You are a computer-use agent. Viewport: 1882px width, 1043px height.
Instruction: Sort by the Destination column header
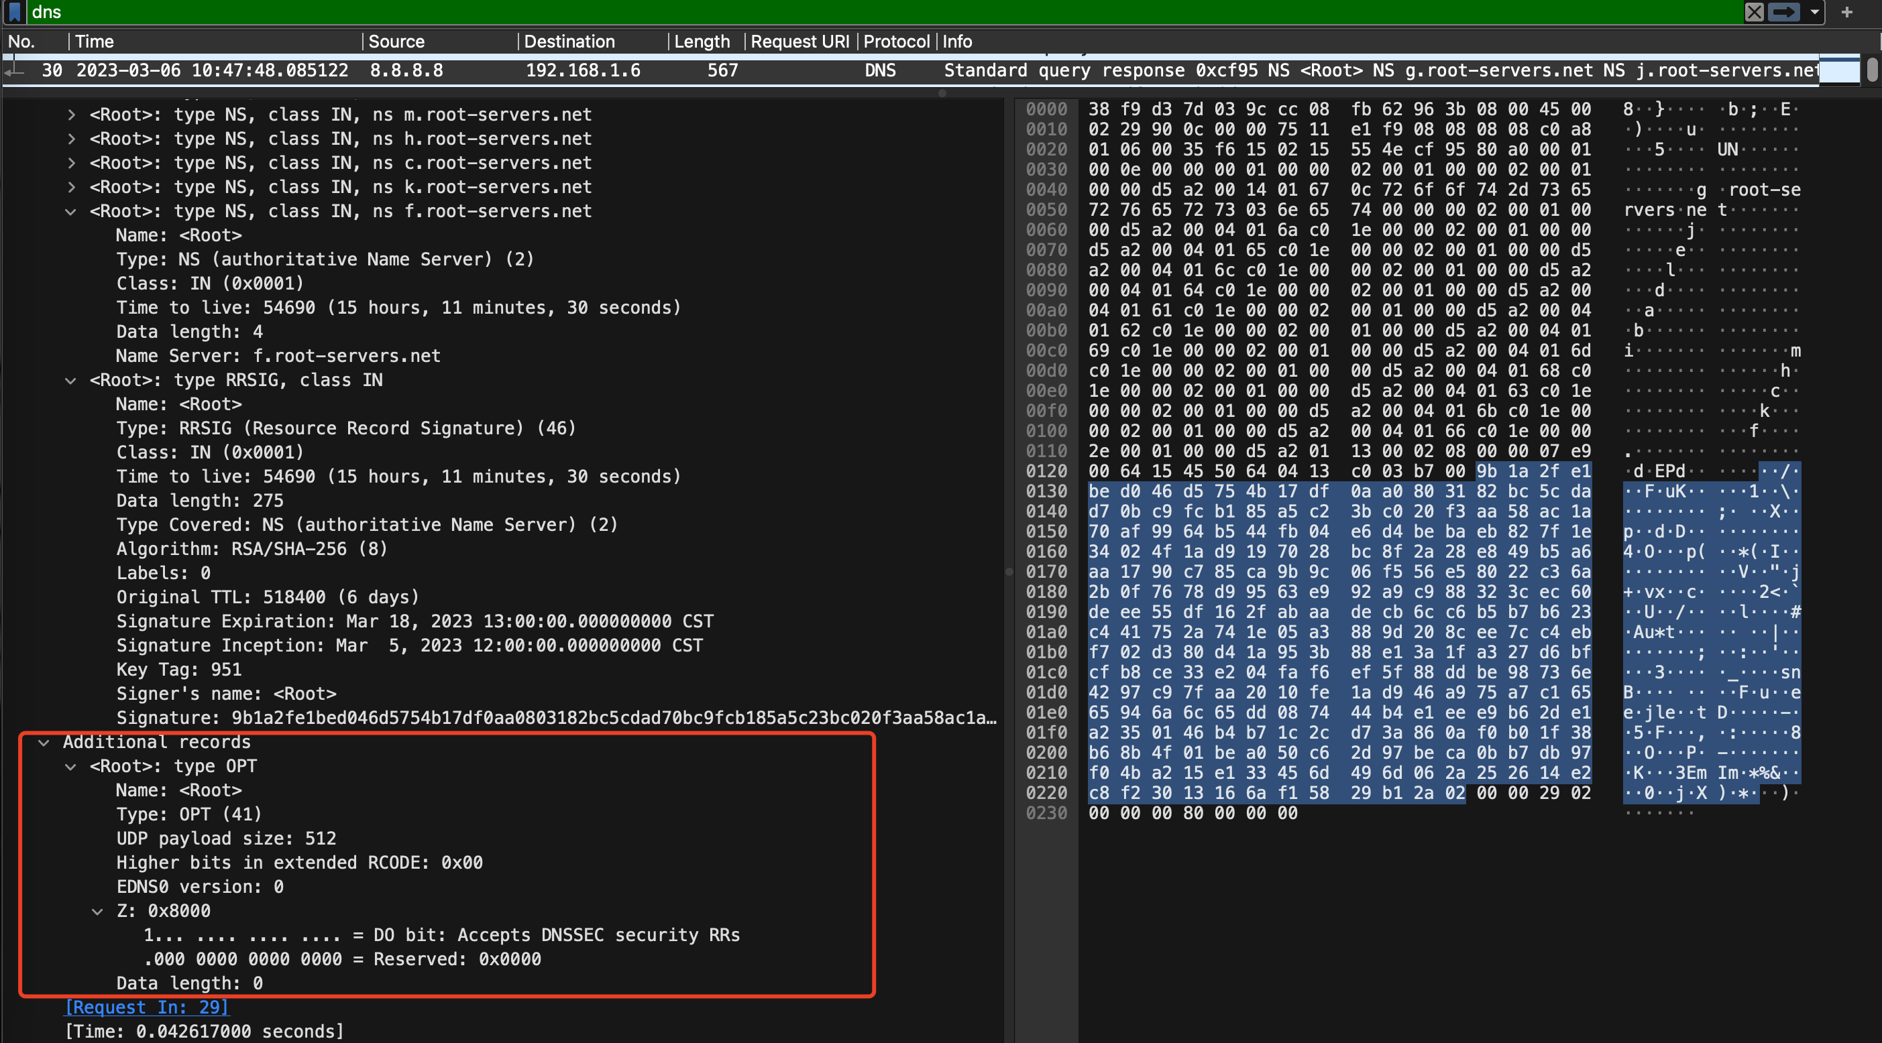coord(569,42)
